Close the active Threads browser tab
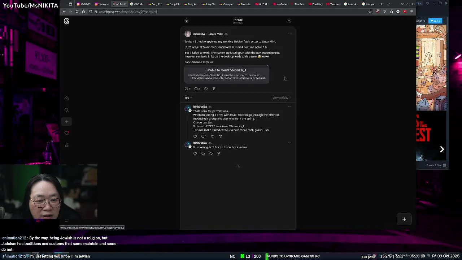 click(x=125, y=4)
